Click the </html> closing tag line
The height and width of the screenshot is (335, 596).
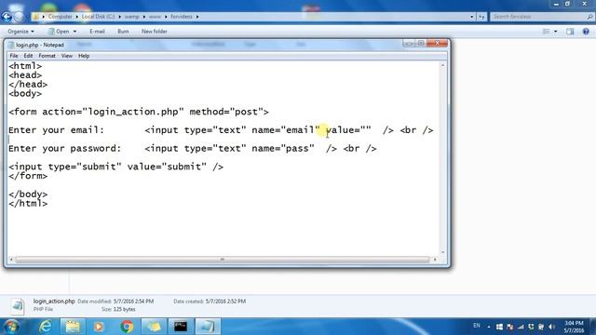[28, 203]
